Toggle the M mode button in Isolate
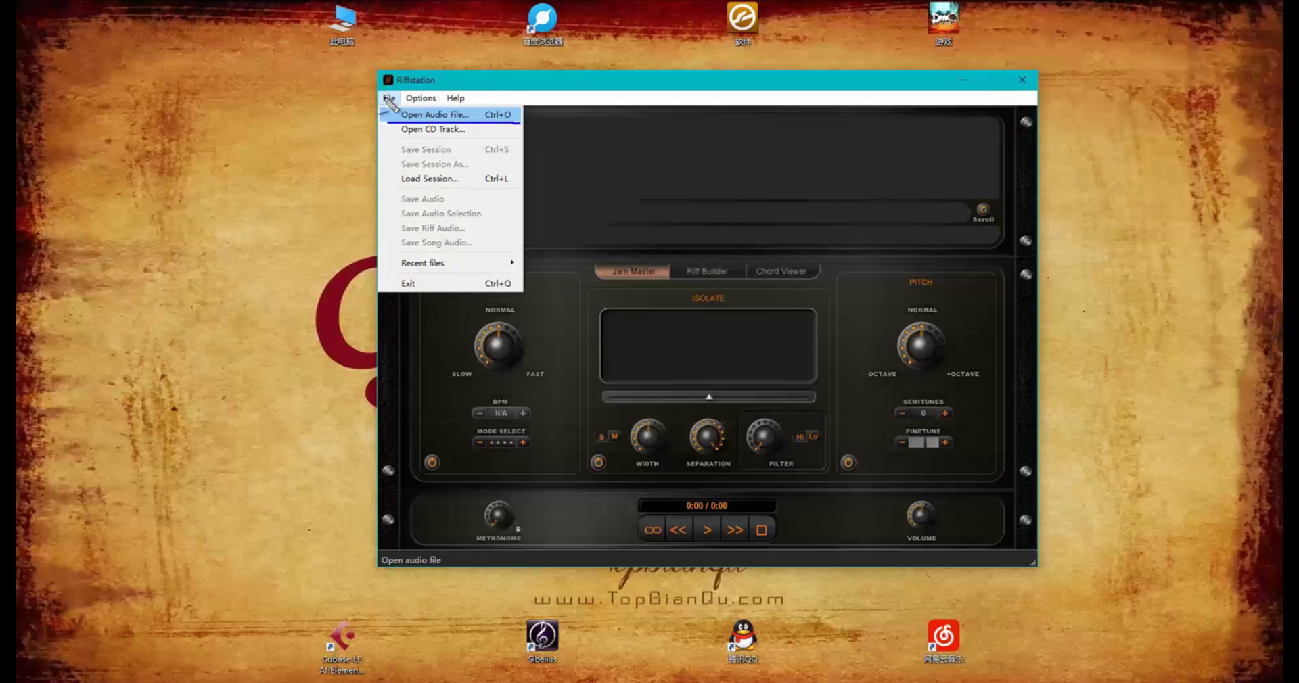1299x683 pixels. [x=614, y=436]
